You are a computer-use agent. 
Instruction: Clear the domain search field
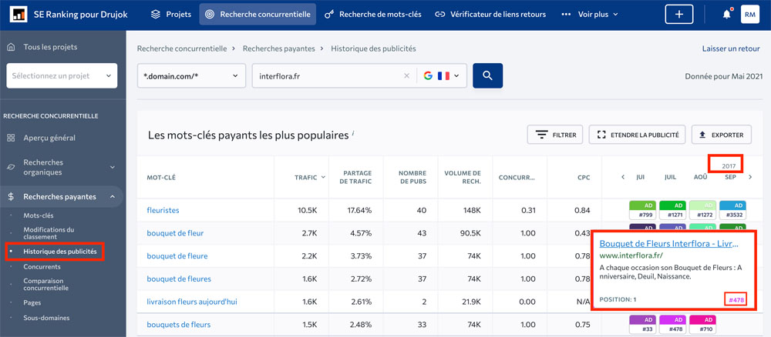pos(406,75)
